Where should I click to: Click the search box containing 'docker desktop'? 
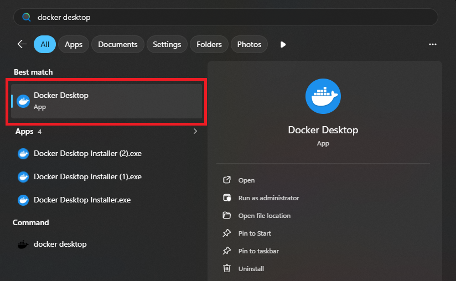pyautogui.click(x=225, y=17)
